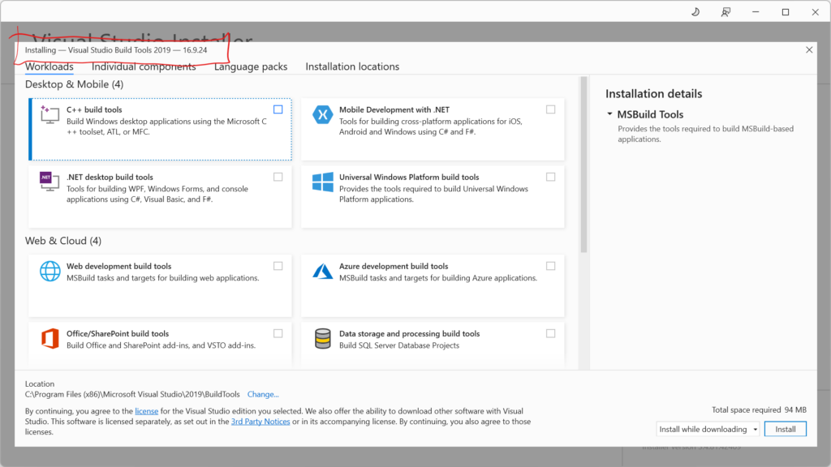The image size is (831, 467).
Task: Go to the Language packs tab
Action: pyautogui.click(x=251, y=66)
